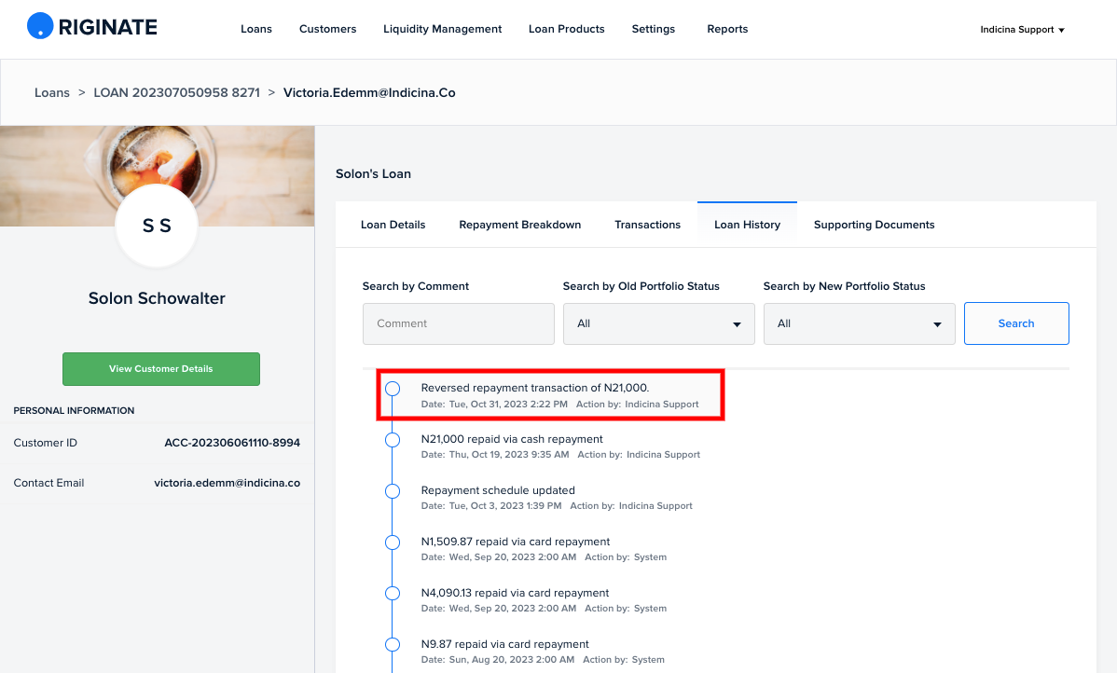Click the timeline circle beside N9.87 card repayment
Viewport: 1117px width, 673px height.
pyautogui.click(x=393, y=644)
